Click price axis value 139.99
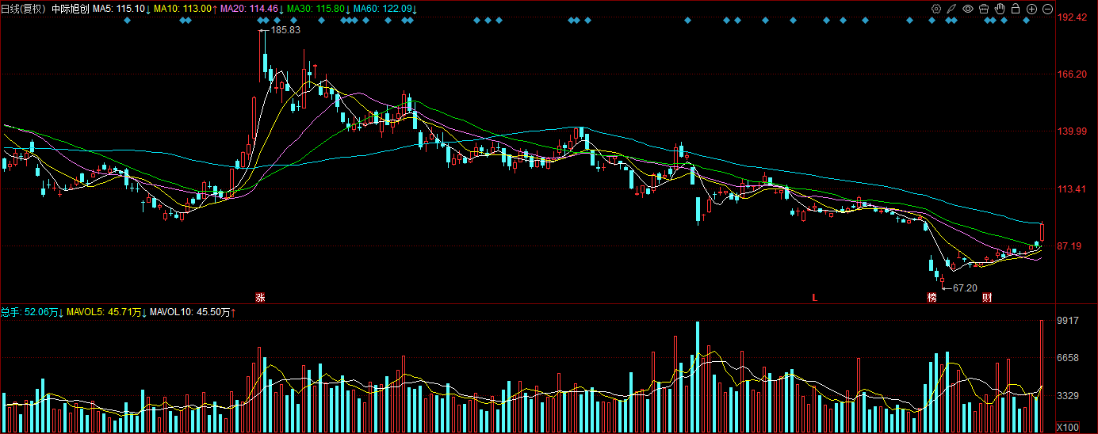Screen dimensions: 1098x434 coord(1073,131)
